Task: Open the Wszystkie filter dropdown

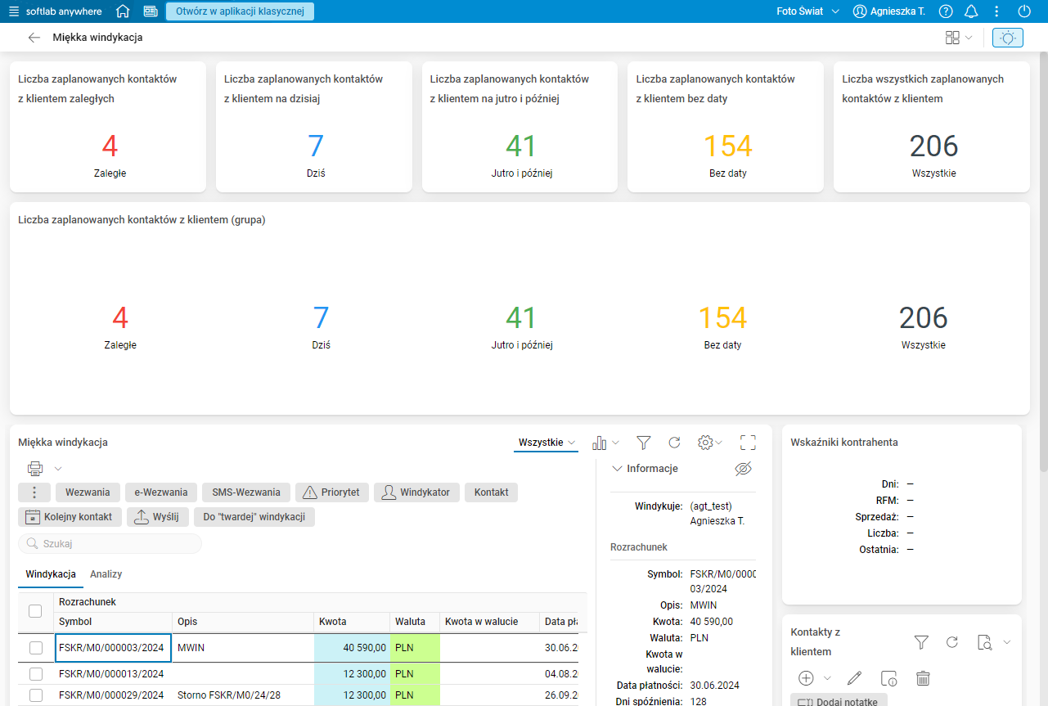Action: [546, 443]
